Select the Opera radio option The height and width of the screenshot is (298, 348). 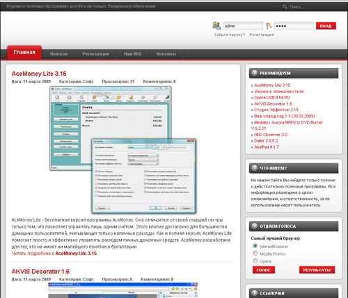pyautogui.click(x=255, y=260)
